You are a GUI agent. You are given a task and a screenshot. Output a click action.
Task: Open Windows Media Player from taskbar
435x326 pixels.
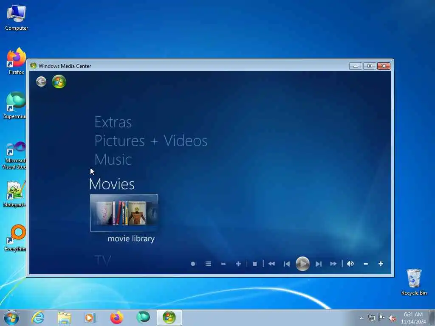90,318
